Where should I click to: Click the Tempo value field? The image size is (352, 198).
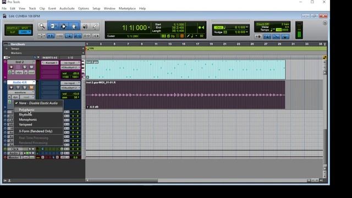[x=282, y=30]
